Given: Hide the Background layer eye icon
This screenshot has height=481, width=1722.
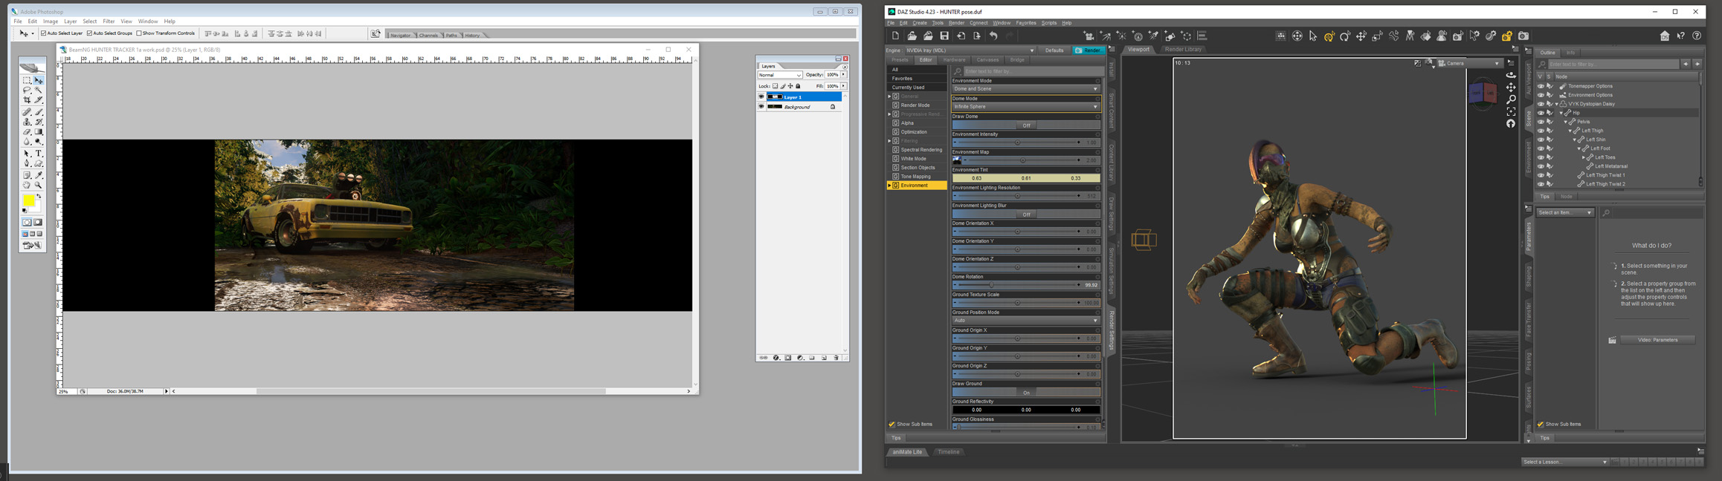Looking at the screenshot, I should pos(761,107).
